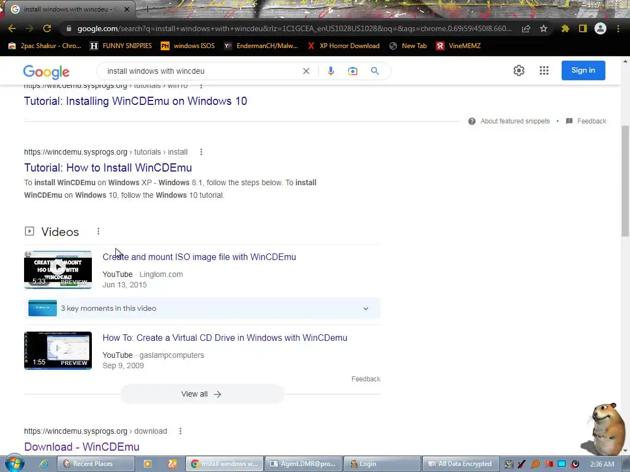This screenshot has width=630, height=472.
Task: Search by image with the camera icon
Action: (x=352, y=71)
